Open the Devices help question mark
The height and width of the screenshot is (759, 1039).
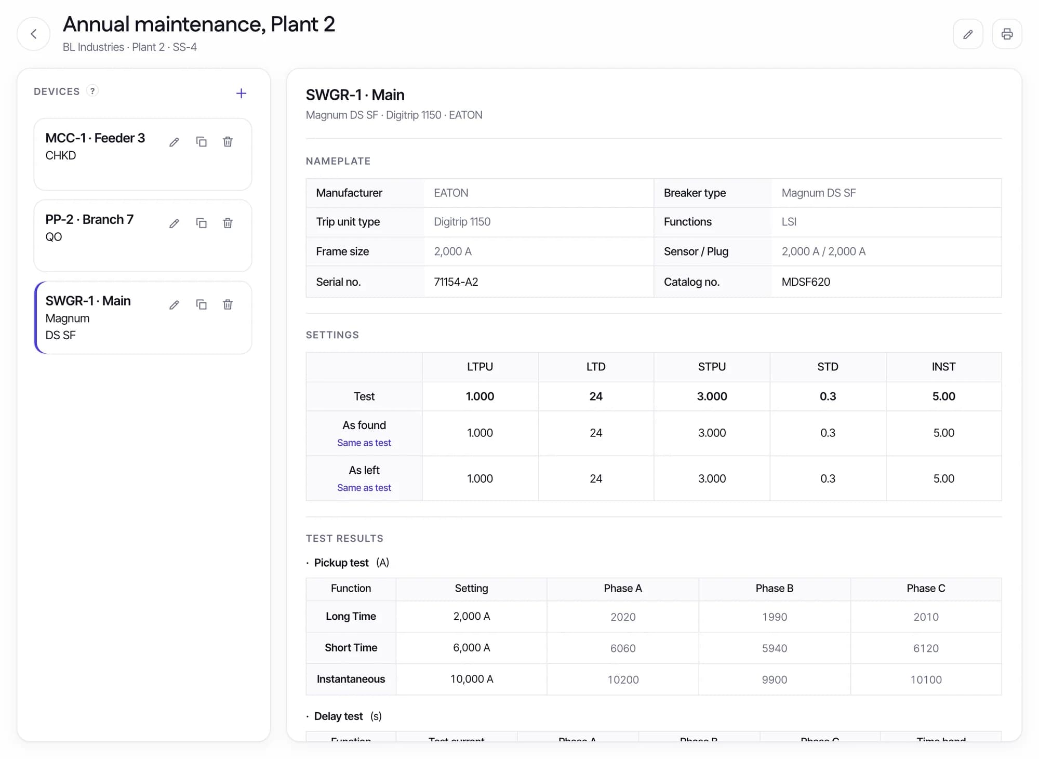pyautogui.click(x=92, y=91)
